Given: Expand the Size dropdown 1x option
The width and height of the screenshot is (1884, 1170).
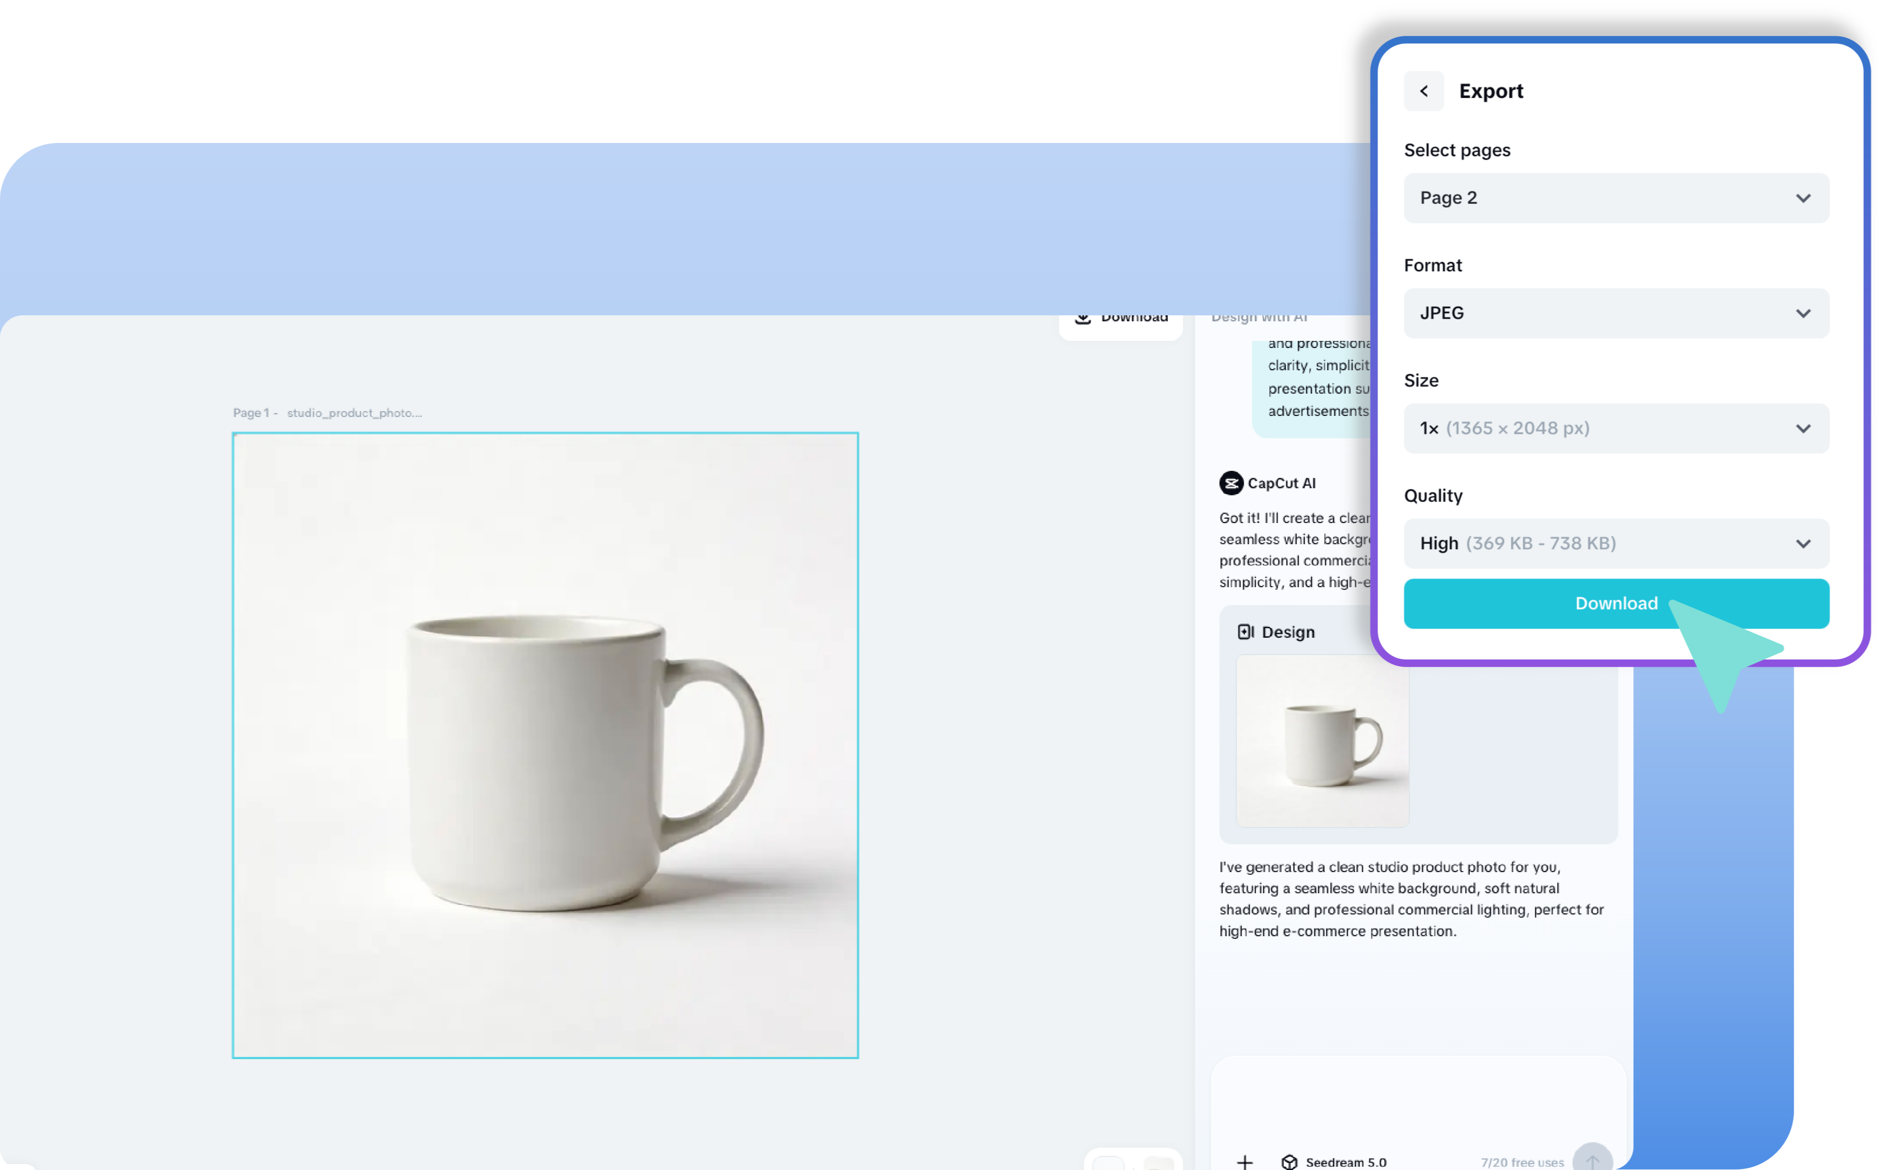Looking at the screenshot, I should click(1616, 428).
